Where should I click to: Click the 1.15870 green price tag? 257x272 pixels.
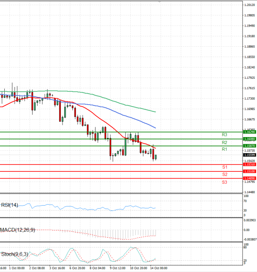(250, 146)
